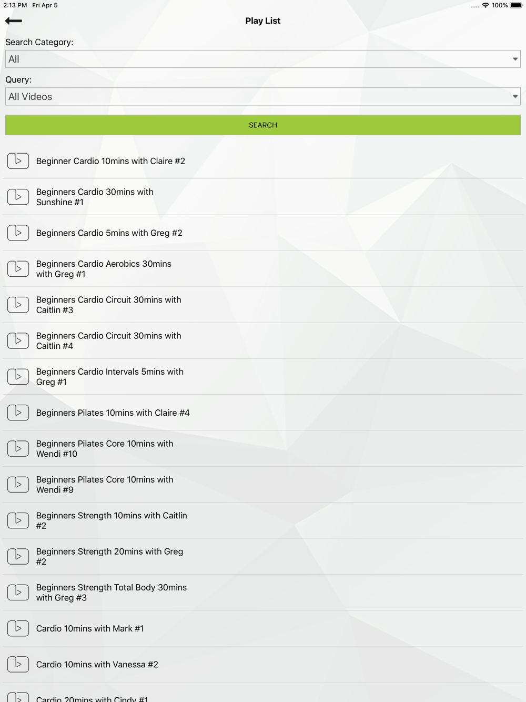Play icon for Beginner Cardio 10mins with Claire #2

click(x=18, y=161)
